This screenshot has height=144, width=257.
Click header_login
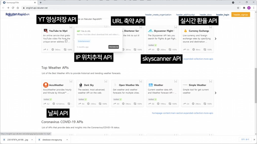click(x=223, y=15)
